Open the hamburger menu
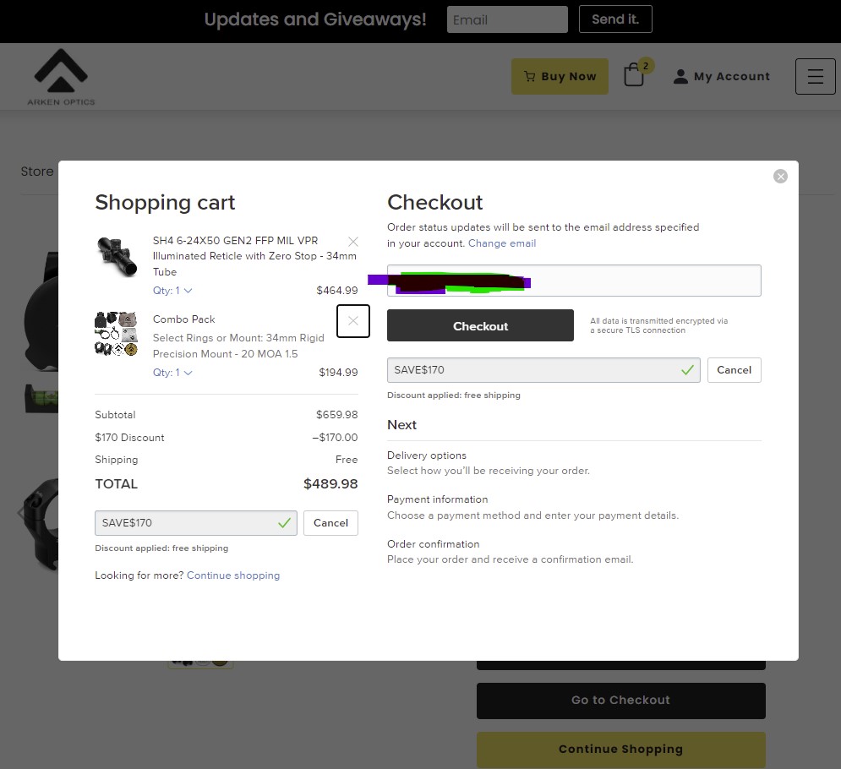The image size is (841, 769). [x=816, y=76]
